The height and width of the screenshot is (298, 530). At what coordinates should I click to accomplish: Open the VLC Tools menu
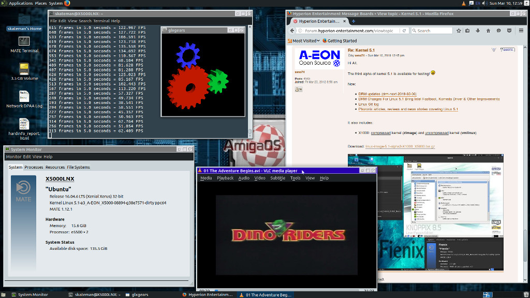pos(295,178)
